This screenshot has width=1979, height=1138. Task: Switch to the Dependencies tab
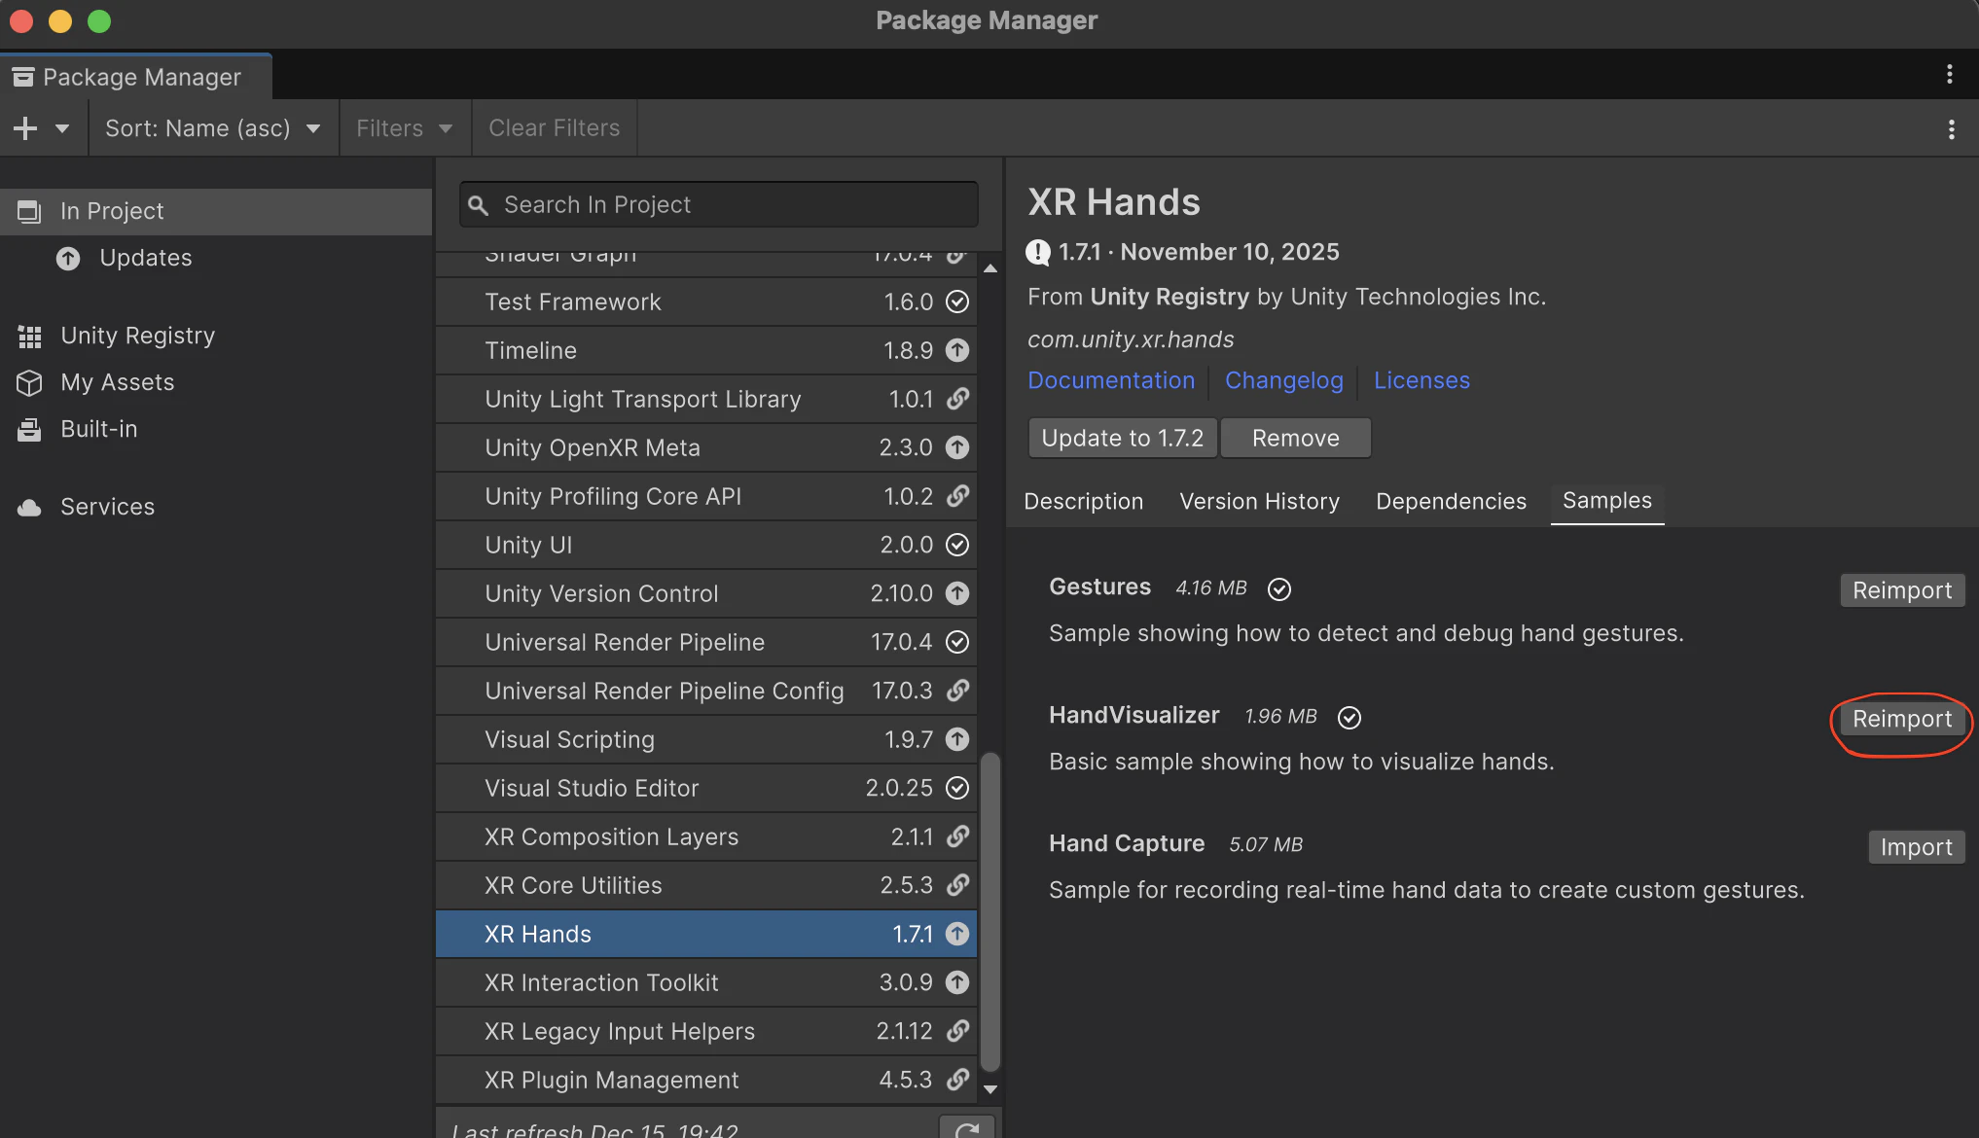tap(1451, 501)
